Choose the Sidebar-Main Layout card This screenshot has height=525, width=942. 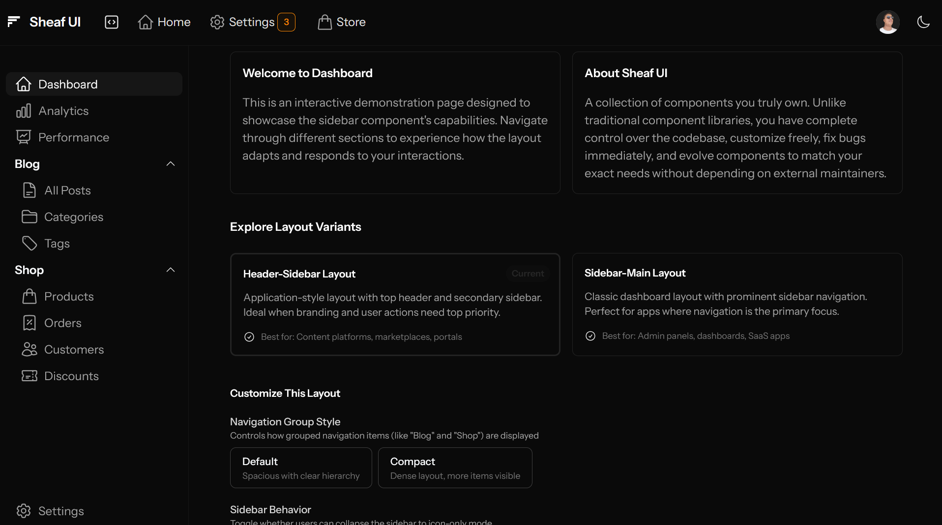click(737, 304)
